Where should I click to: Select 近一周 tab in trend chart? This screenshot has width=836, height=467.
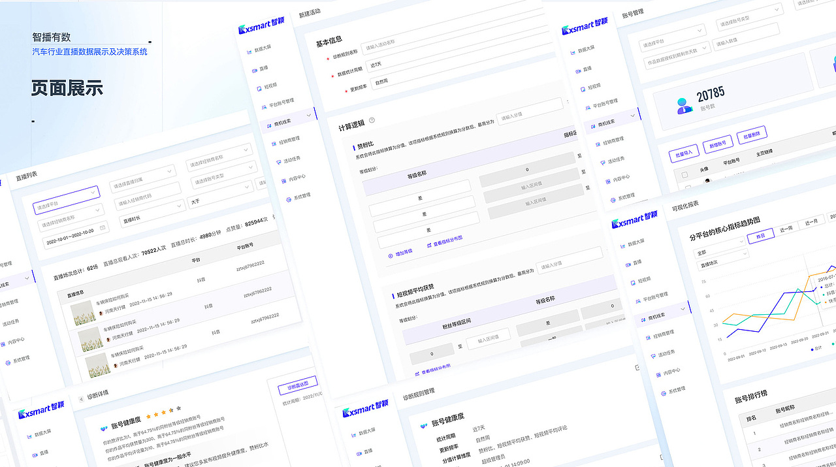click(x=785, y=228)
